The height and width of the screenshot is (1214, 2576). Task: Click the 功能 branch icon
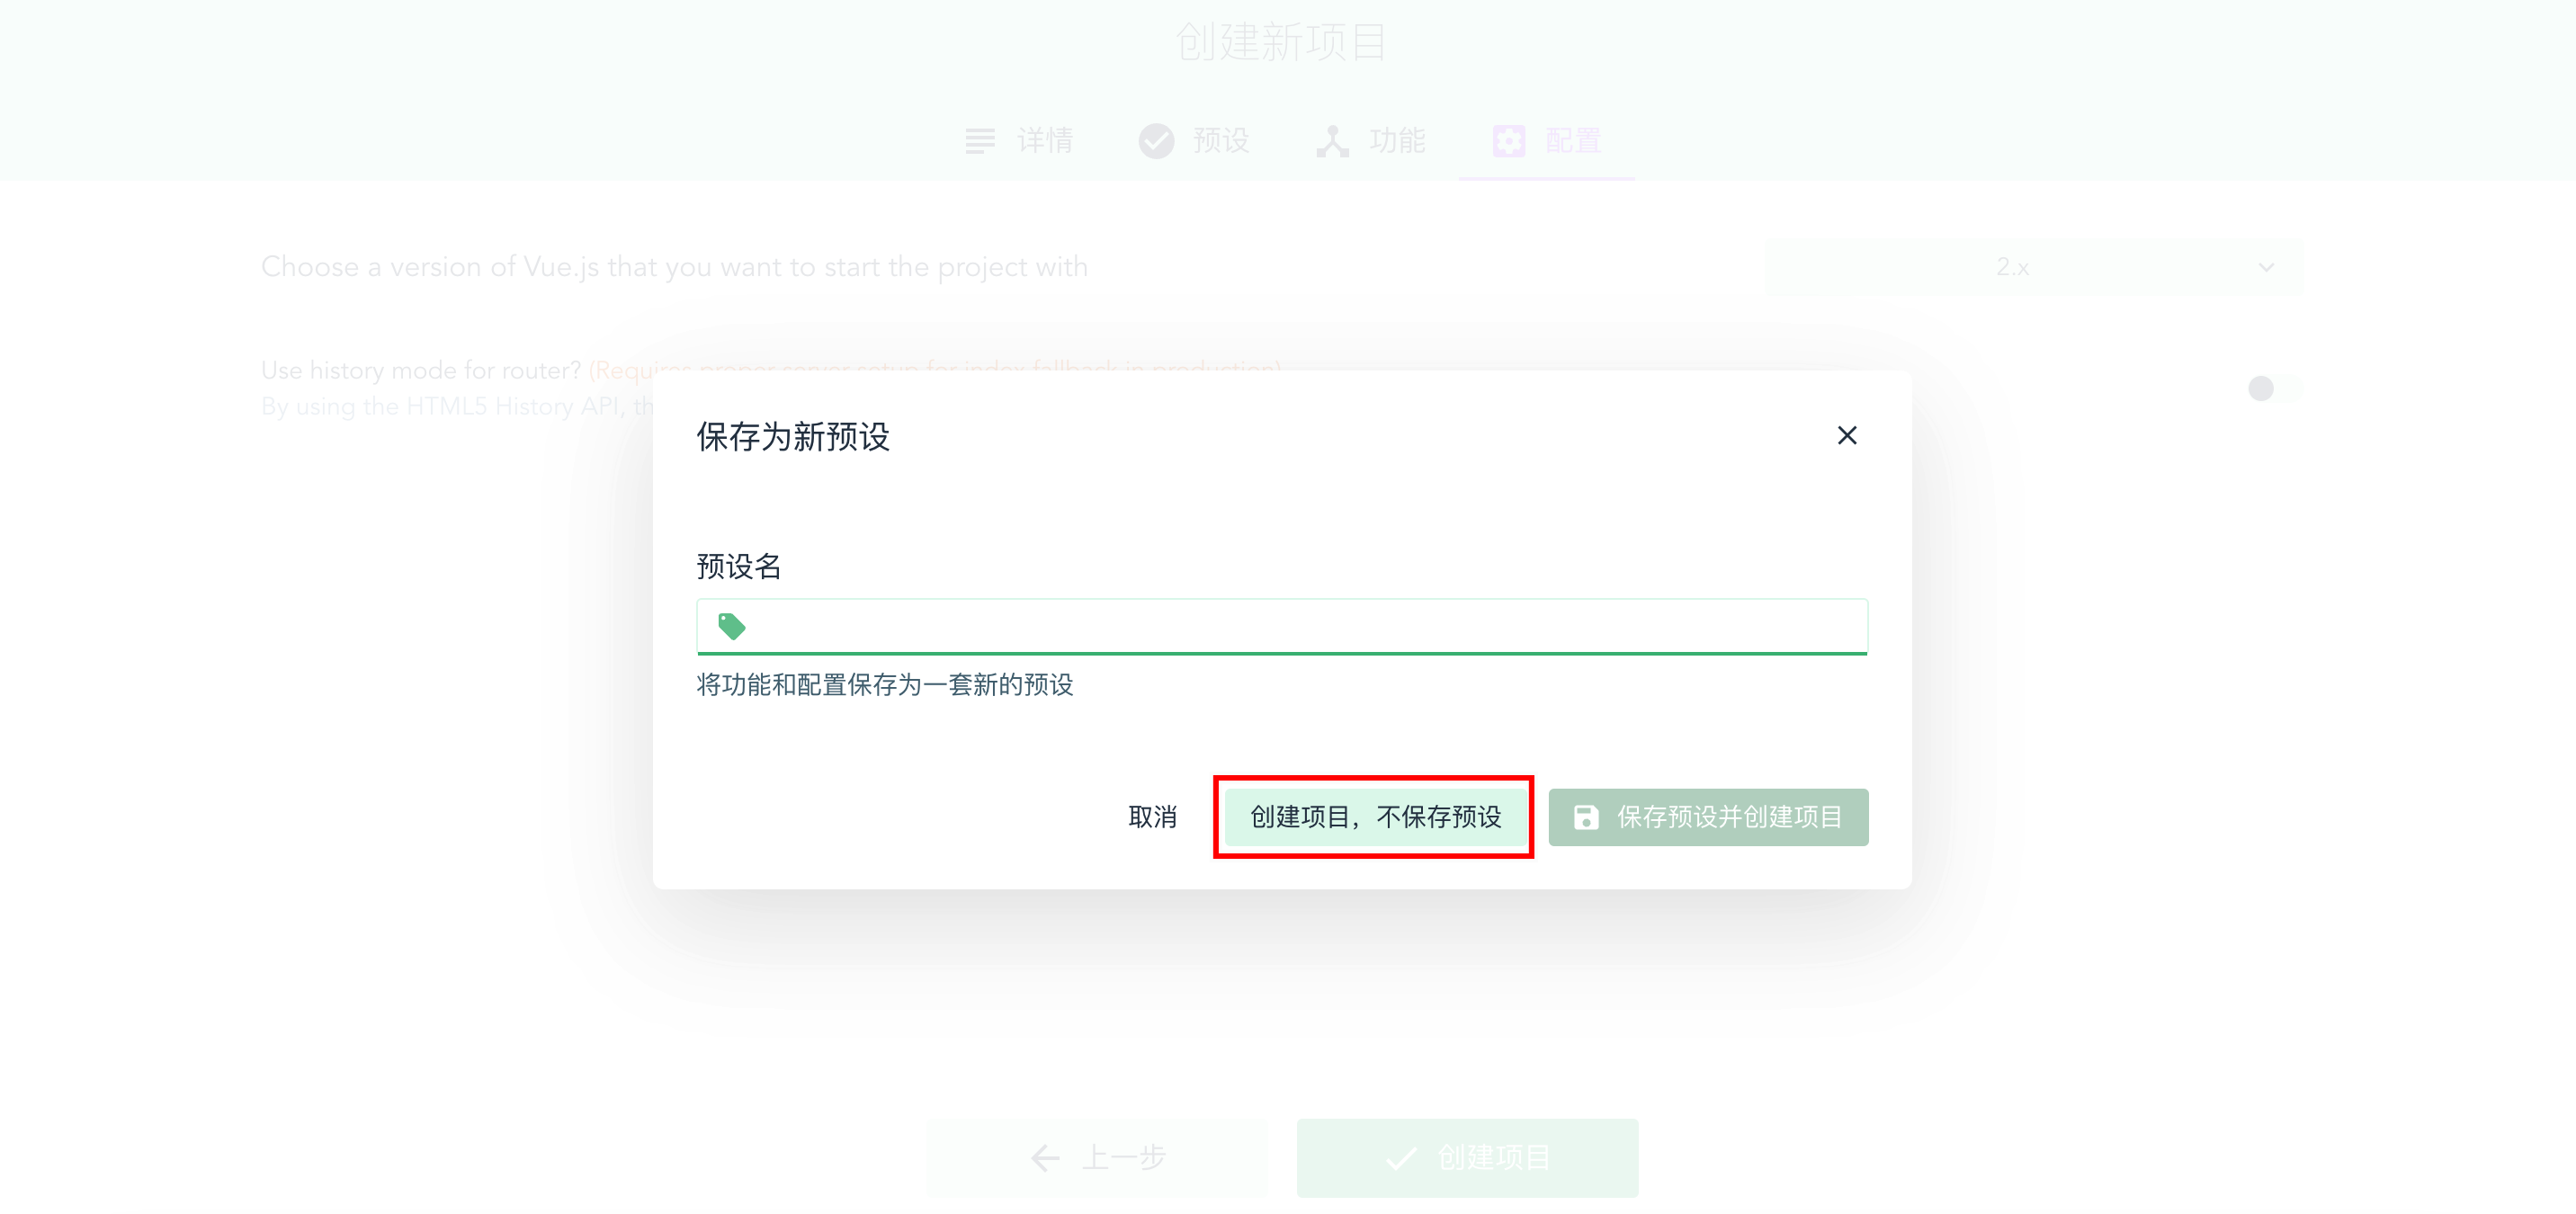coord(1332,141)
